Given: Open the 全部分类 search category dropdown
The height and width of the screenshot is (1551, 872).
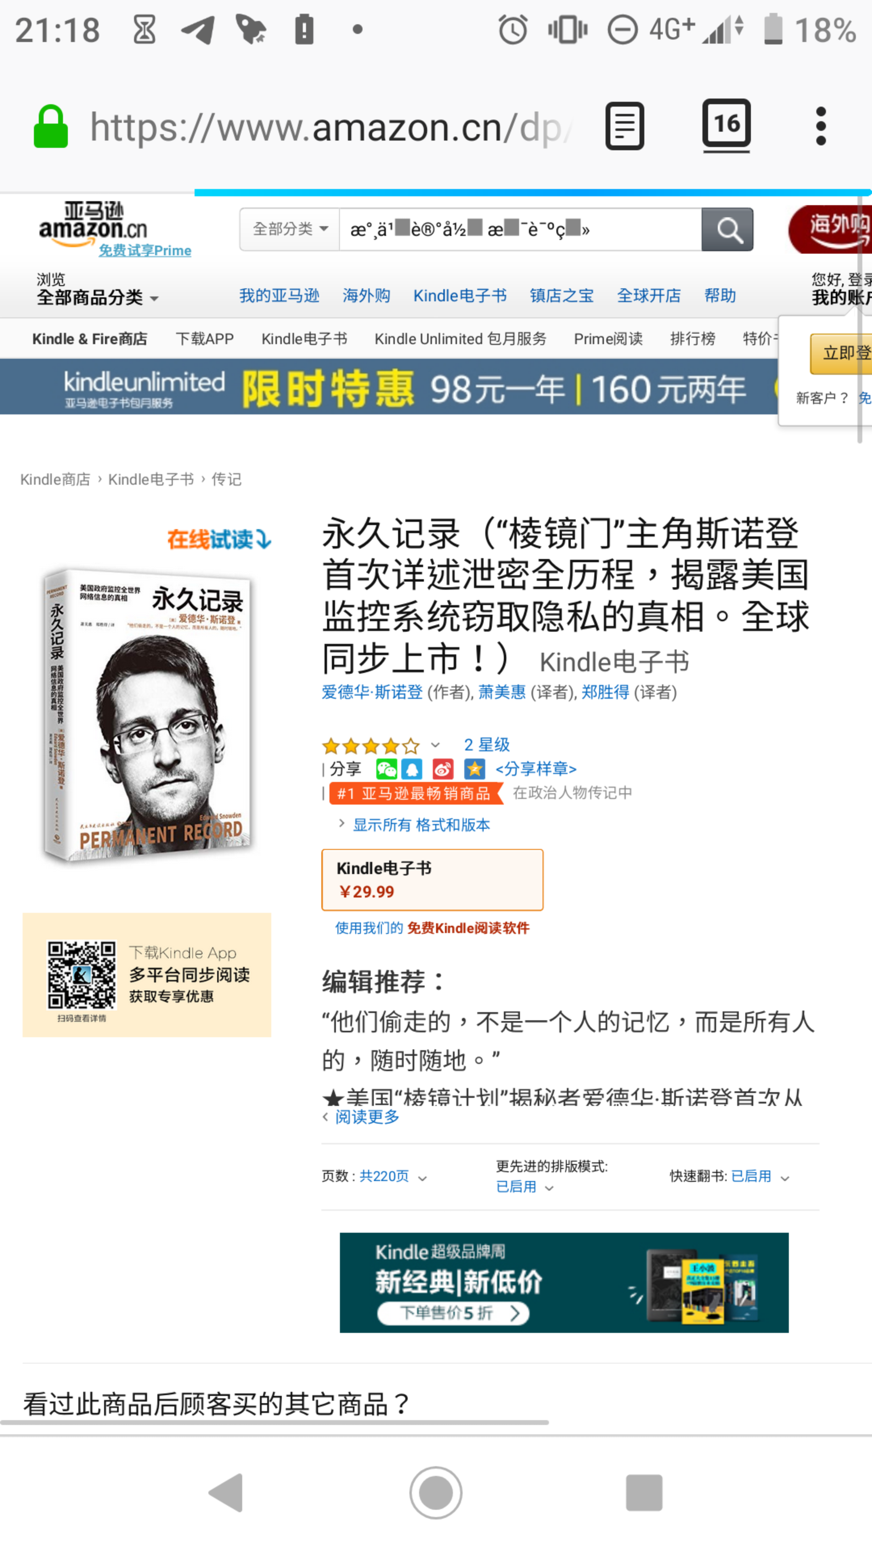Looking at the screenshot, I should 290,229.
